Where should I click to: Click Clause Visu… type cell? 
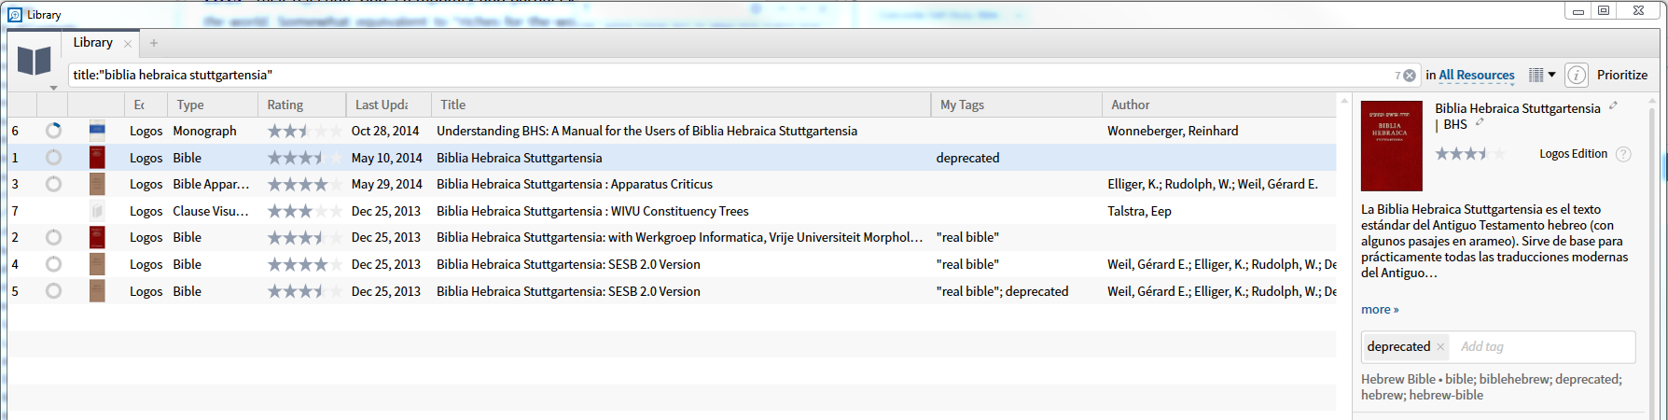coord(211,211)
